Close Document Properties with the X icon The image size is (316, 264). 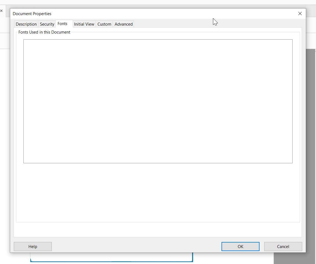pos(300,13)
